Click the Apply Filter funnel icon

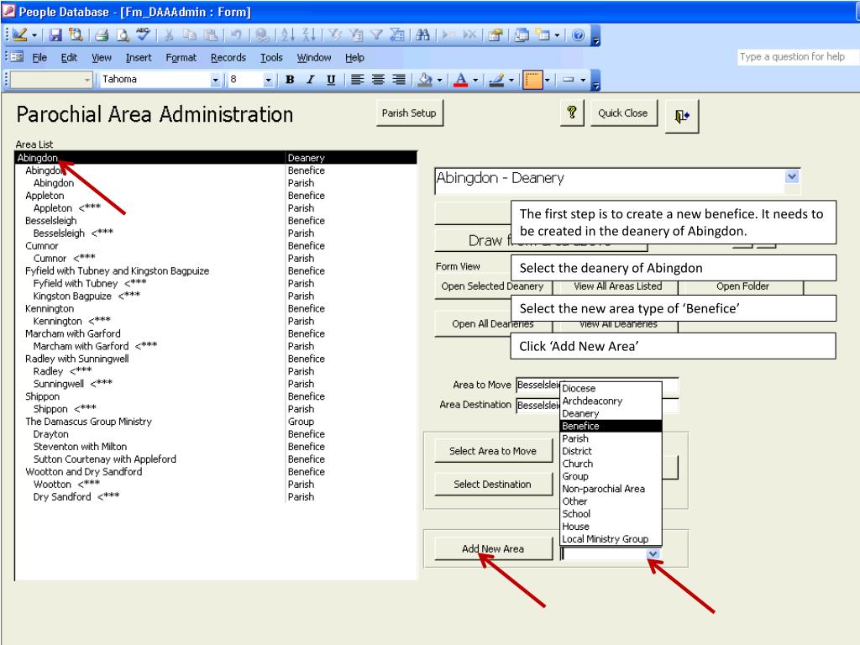[x=376, y=35]
